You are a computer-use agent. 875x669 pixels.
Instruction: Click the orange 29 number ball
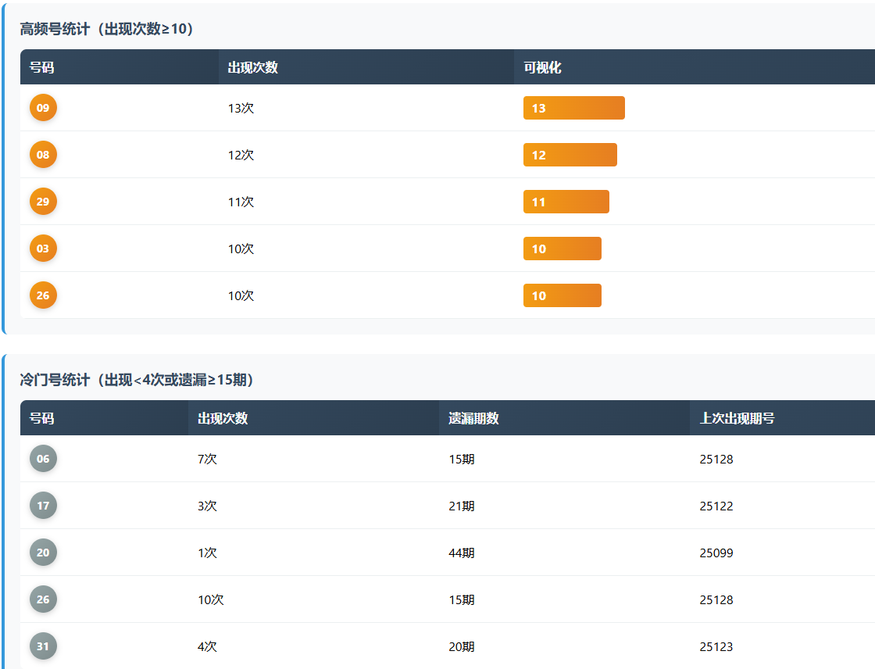tap(43, 202)
